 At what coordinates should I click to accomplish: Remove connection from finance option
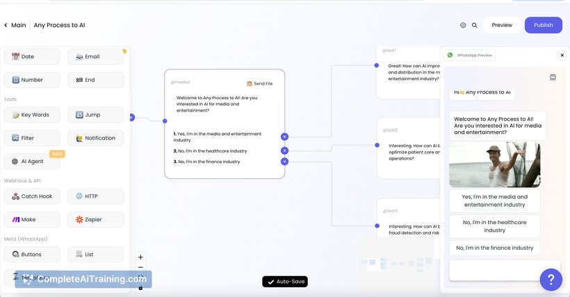pos(284,161)
